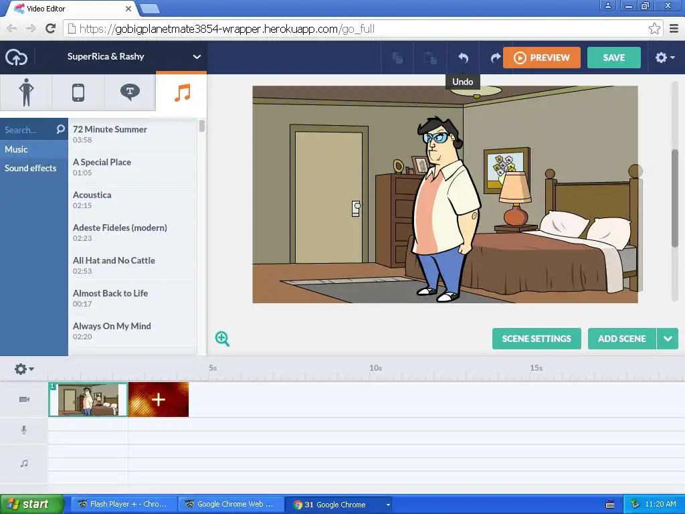Click the video camera track icon
685x514 pixels.
pyautogui.click(x=24, y=400)
